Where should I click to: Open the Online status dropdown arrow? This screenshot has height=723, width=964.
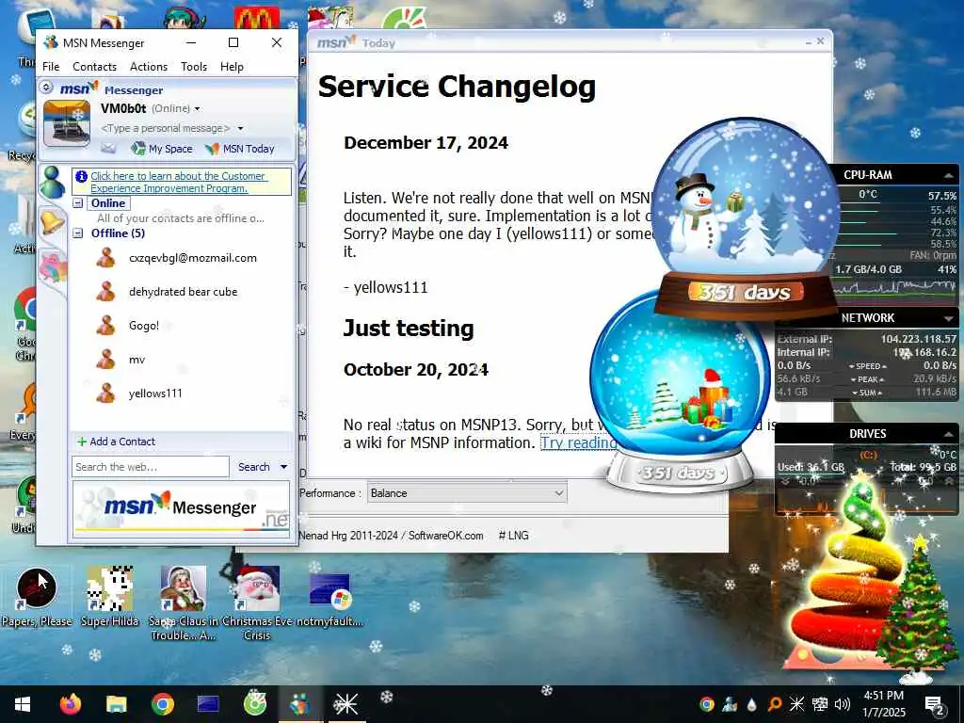click(198, 109)
